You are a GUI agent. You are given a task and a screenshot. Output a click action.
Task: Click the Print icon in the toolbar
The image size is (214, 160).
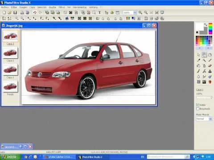[x=22, y=12]
